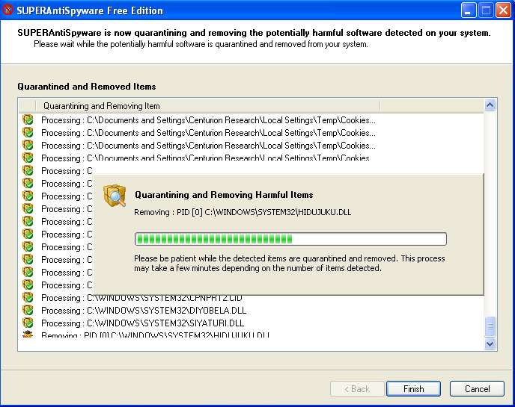This screenshot has width=515, height=407.
Task: Click the list's scroll up arrow
Action: pyautogui.click(x=490, y=106)
